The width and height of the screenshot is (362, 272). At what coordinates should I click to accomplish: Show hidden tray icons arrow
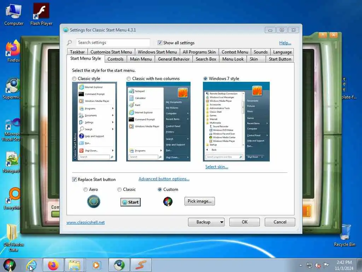[x=300, y=266]
